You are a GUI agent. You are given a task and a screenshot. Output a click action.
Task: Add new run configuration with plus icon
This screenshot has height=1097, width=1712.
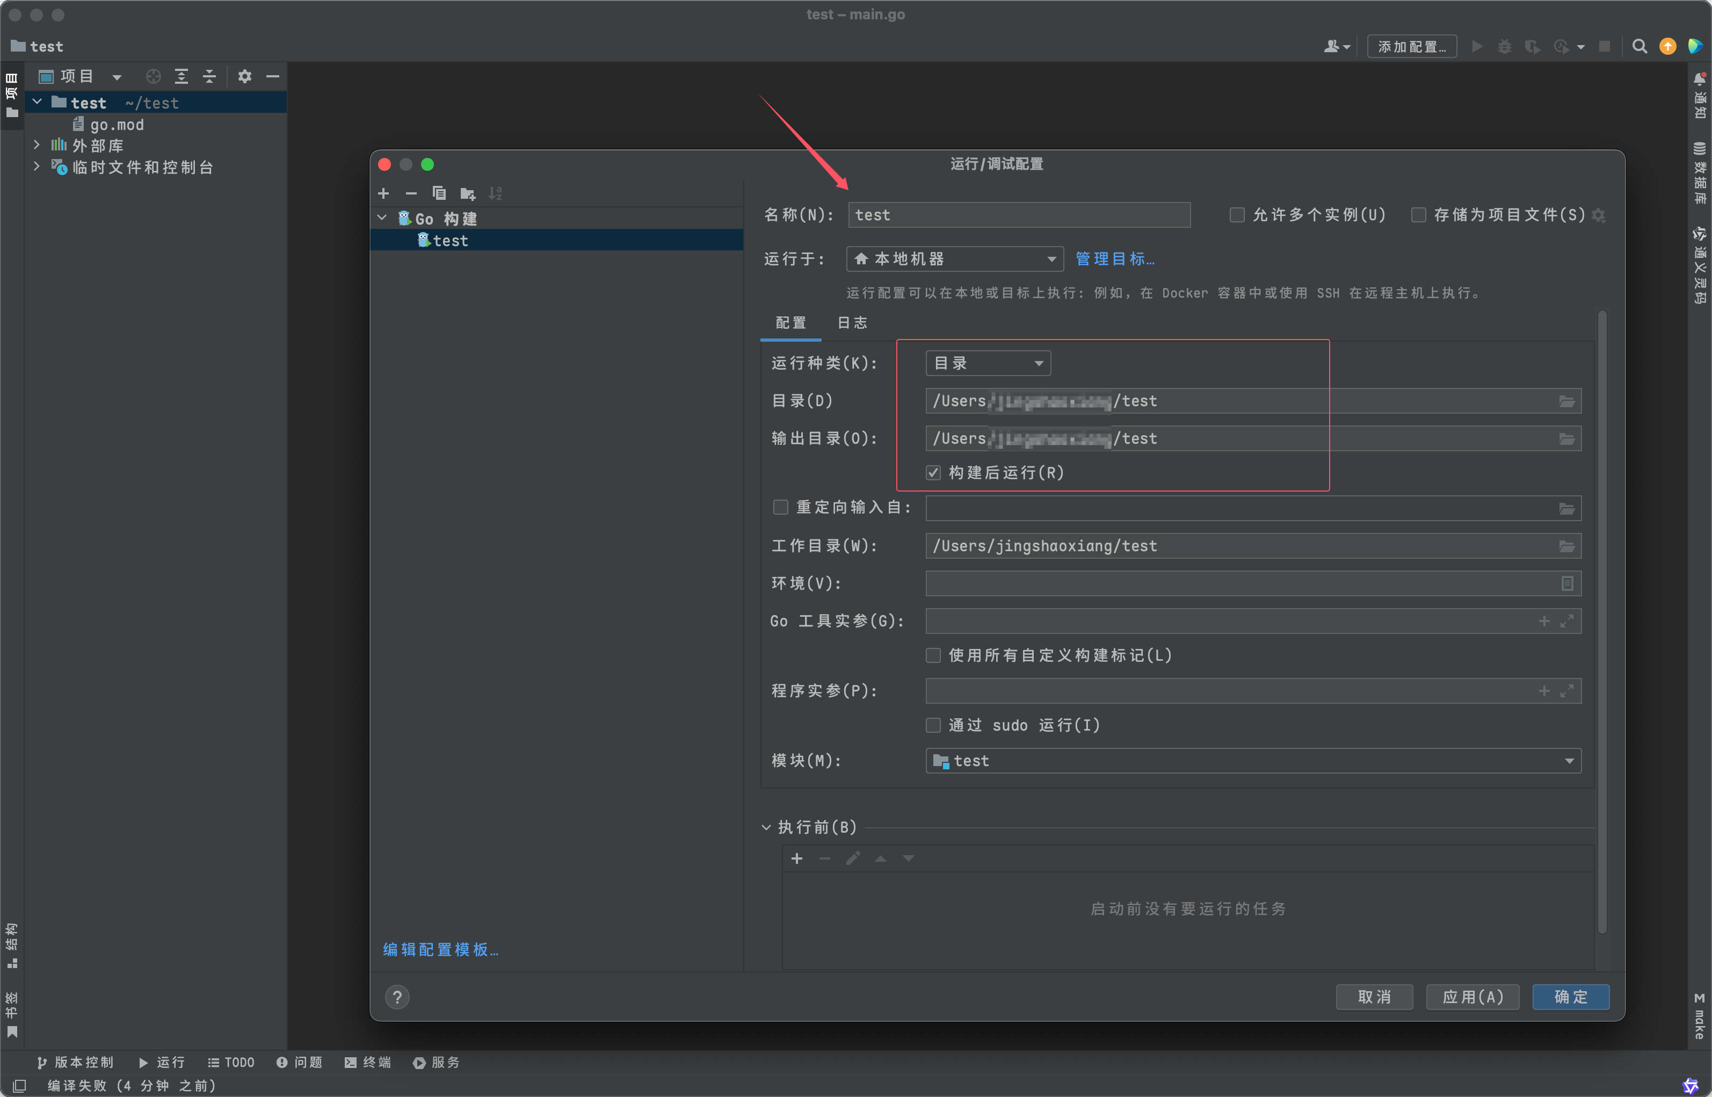tap(383, 194)
